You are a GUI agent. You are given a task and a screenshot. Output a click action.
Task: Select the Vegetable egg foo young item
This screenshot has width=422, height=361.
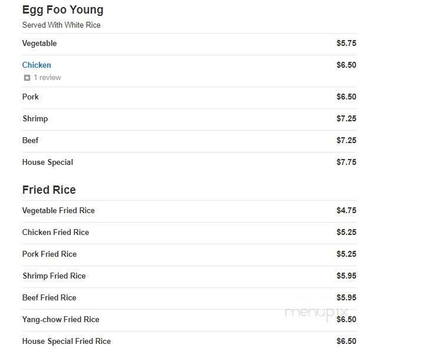click(x=39, y=44)
